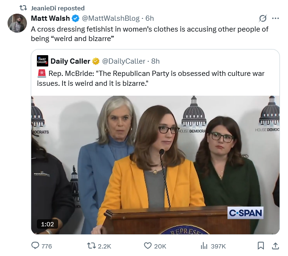This screenshot has width=288, height=256.
Task: Click the Daily Caller avatar logo
Action: [x=42, y=61]
